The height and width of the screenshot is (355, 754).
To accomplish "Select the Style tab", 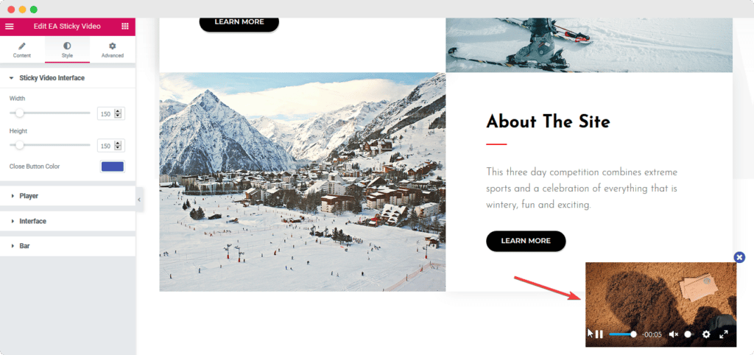I will click(x=67, y=50).
